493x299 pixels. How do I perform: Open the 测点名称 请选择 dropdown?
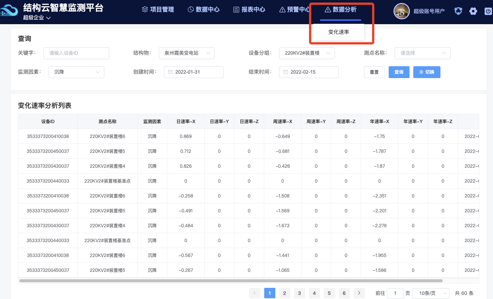point(423,53)
